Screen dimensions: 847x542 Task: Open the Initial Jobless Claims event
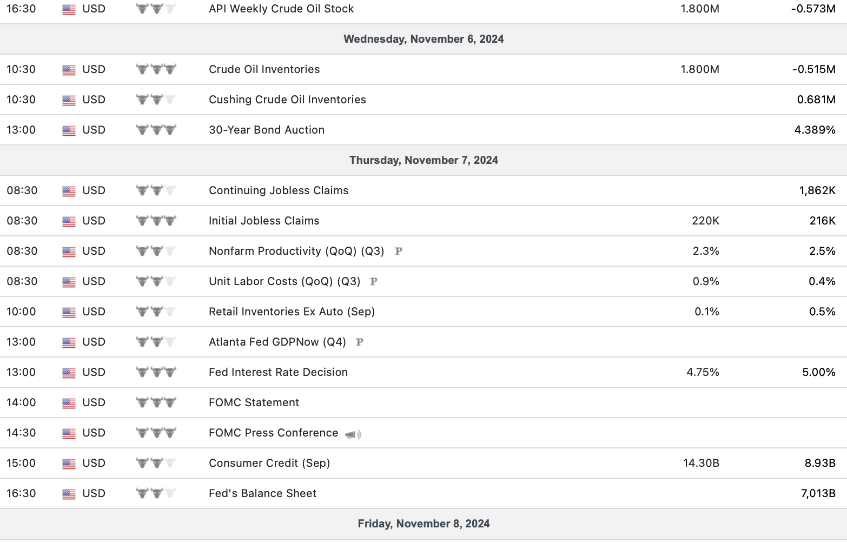tap(264, 221)
